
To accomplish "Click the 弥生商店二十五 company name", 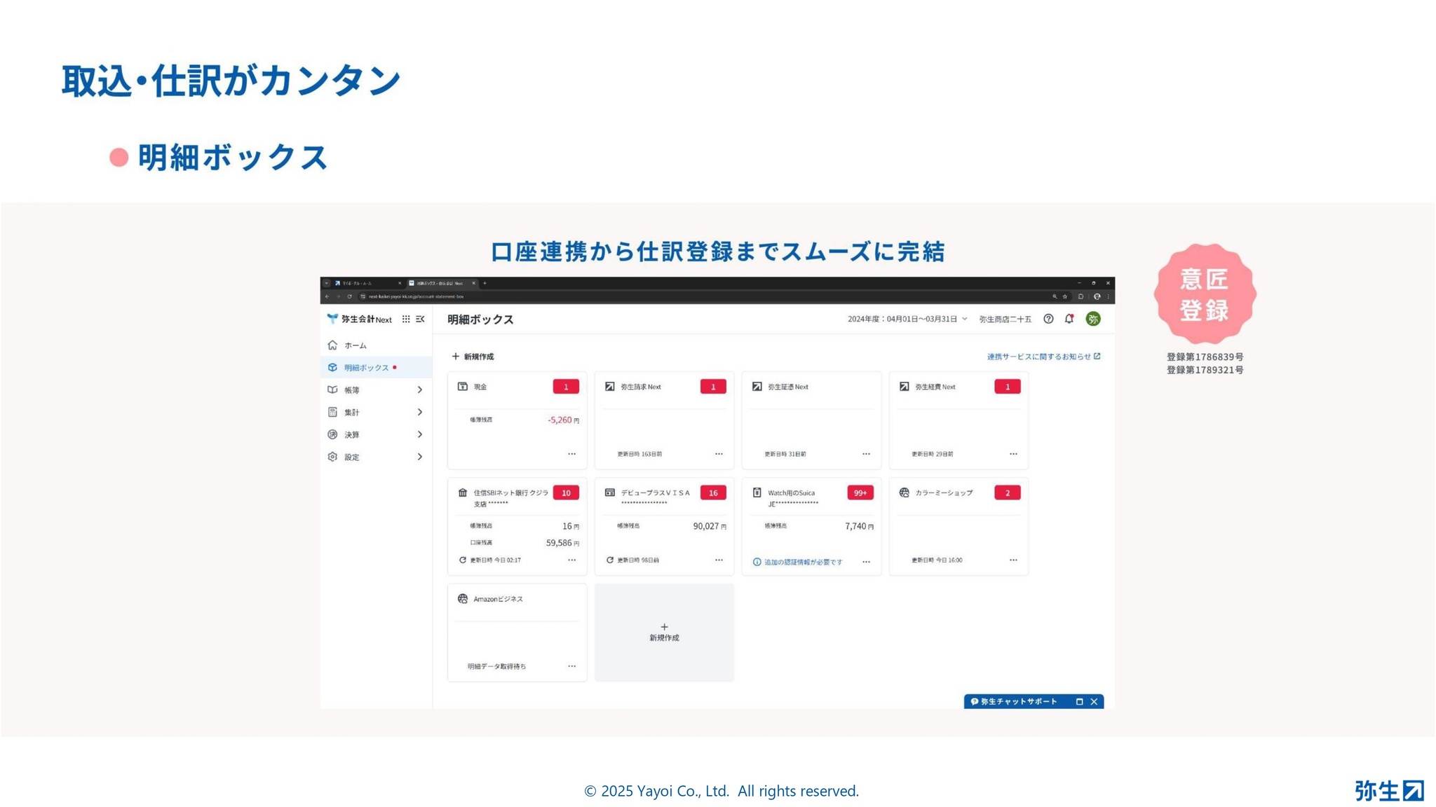I will (x=1005, y=319).
